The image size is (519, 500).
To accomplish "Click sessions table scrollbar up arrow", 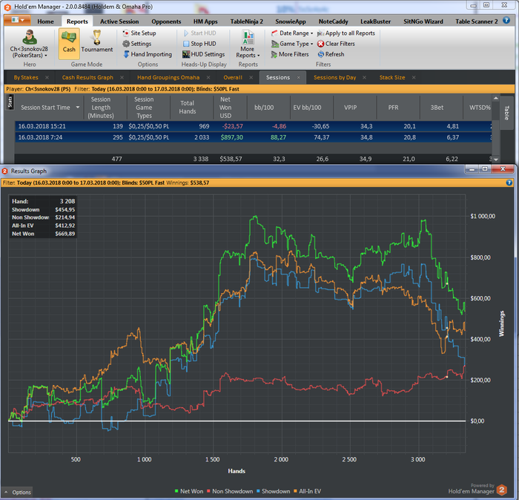I will [x=495, y=99].
